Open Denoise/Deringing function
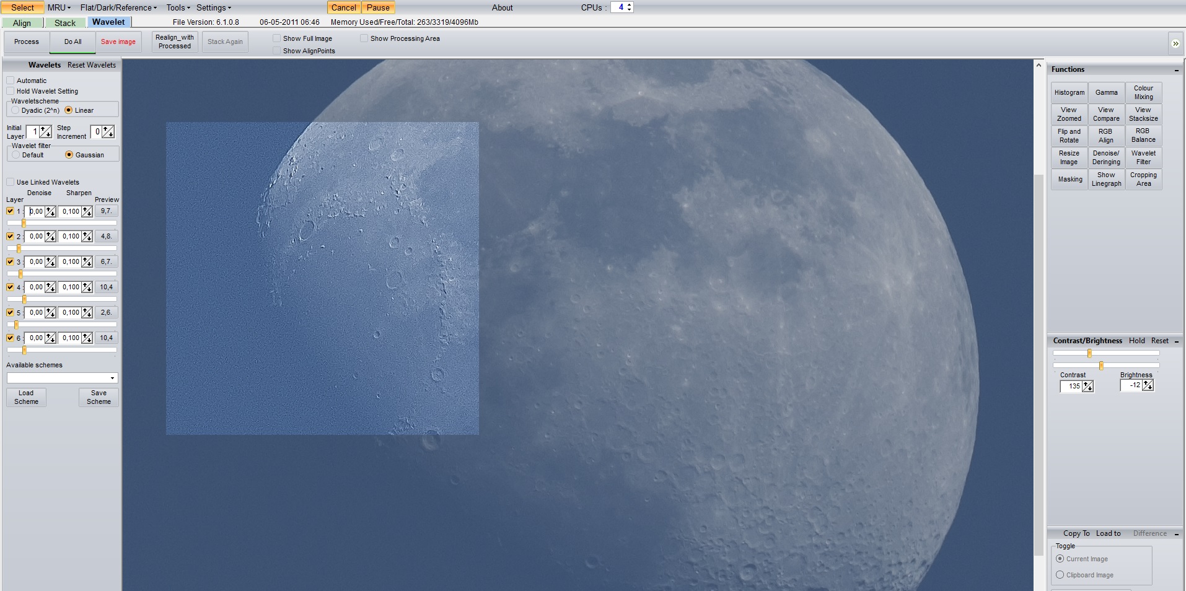This screenshot has height=591, width=1186. [1106, 157]
